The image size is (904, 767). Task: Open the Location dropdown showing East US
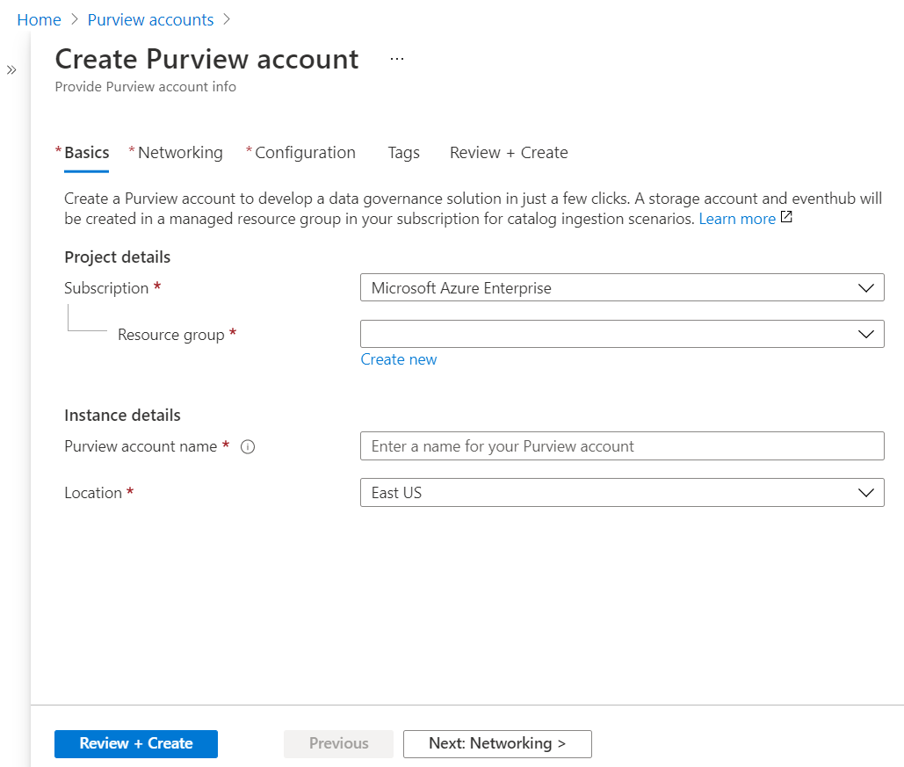[x=622, y=493]
